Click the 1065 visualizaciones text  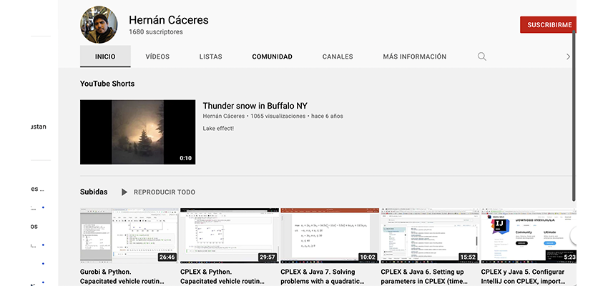tap(278, 116)
